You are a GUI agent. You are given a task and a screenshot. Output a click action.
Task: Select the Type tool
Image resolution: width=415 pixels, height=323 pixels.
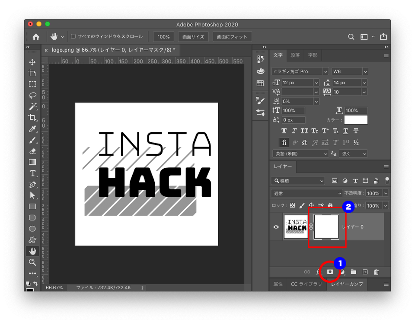(32, 173)
